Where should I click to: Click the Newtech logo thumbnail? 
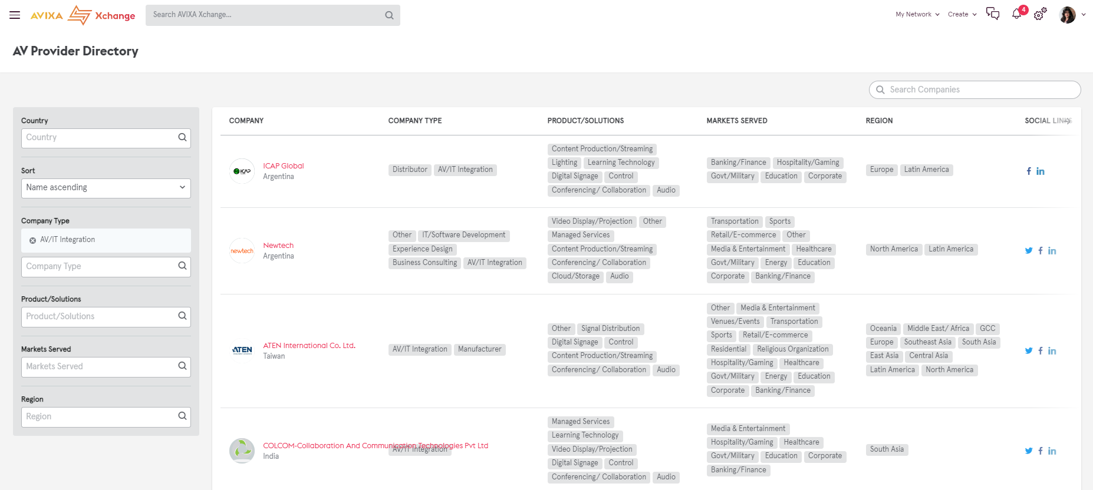click(242, 251)
